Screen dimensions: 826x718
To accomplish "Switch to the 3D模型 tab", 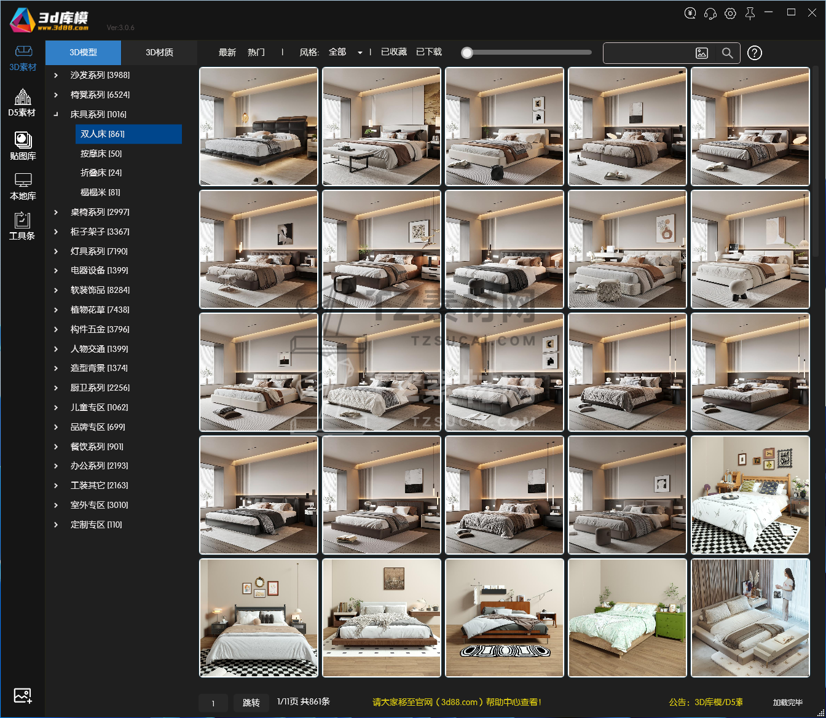I will pos(84,52).
